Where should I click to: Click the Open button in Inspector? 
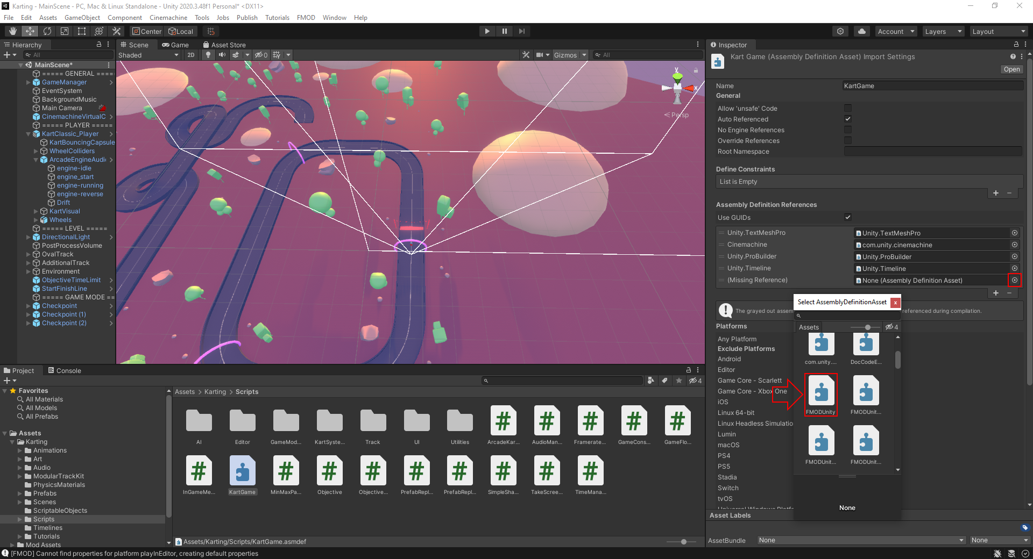[1011, 69]
